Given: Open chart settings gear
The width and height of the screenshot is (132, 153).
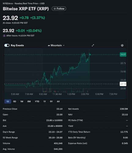Looking at the screenshot, I should (122, 45).
